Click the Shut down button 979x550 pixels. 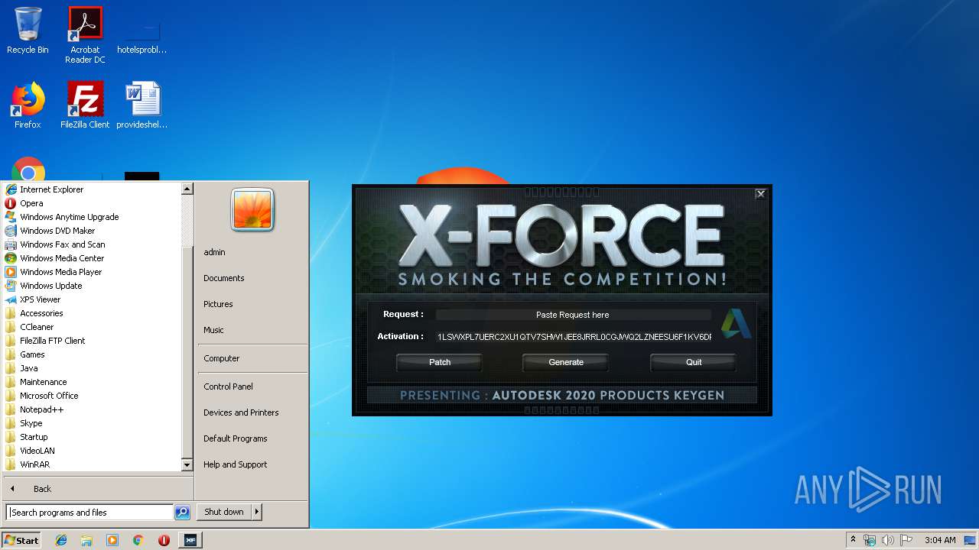pos(224,512)
